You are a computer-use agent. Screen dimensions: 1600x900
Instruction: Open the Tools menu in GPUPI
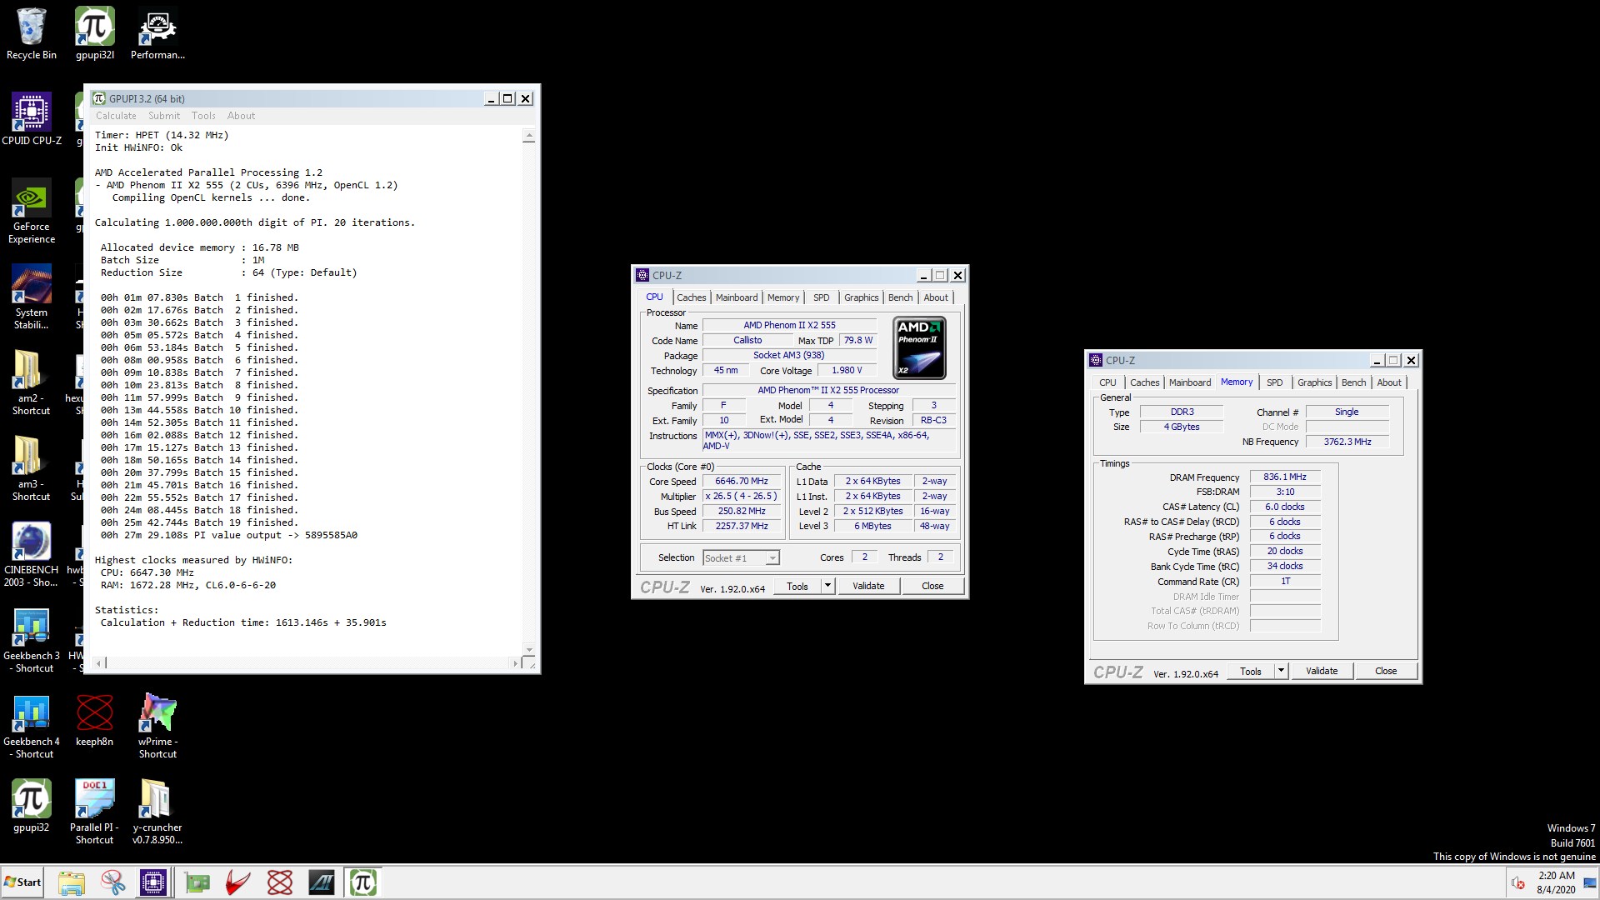[x=203, y=116]
